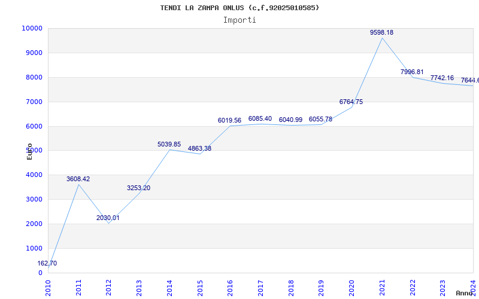
Task: Click x-axis year label 2021
Action: click(382, 288)
